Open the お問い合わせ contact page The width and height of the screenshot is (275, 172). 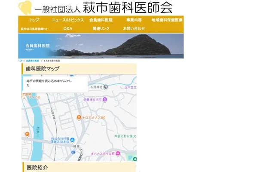click(x=134, y=28)
